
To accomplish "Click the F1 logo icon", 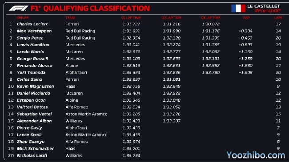I will tap(19, 8).
